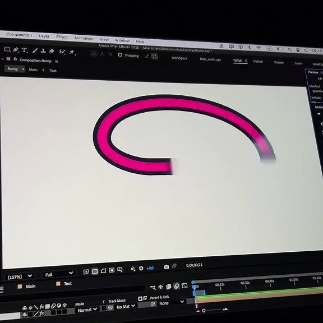The image size is (323, 323).
Task: Toggle the highlighted collapsed-comp snapping icon
Action: coord(154,56)
